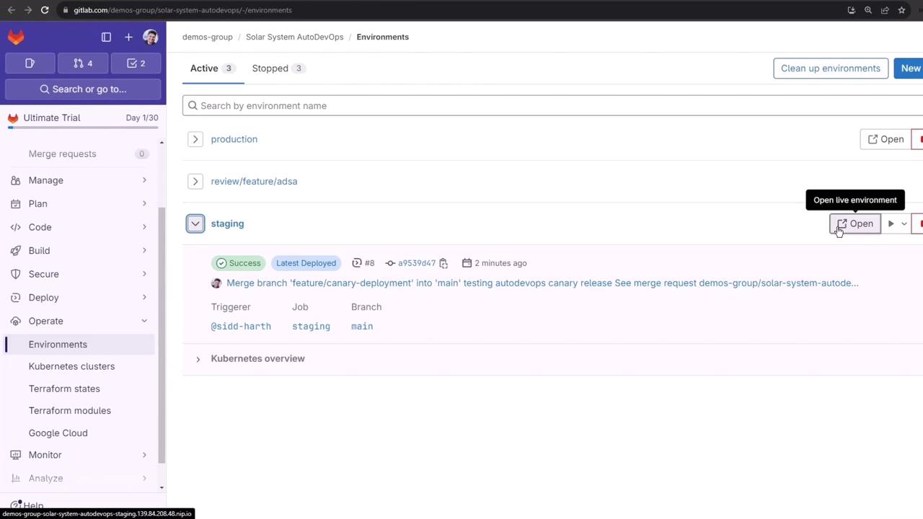Click the New environment button

(909, 68)
